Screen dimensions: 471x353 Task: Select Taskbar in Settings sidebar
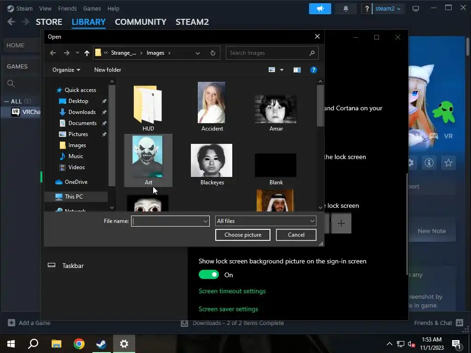point(73,266)
